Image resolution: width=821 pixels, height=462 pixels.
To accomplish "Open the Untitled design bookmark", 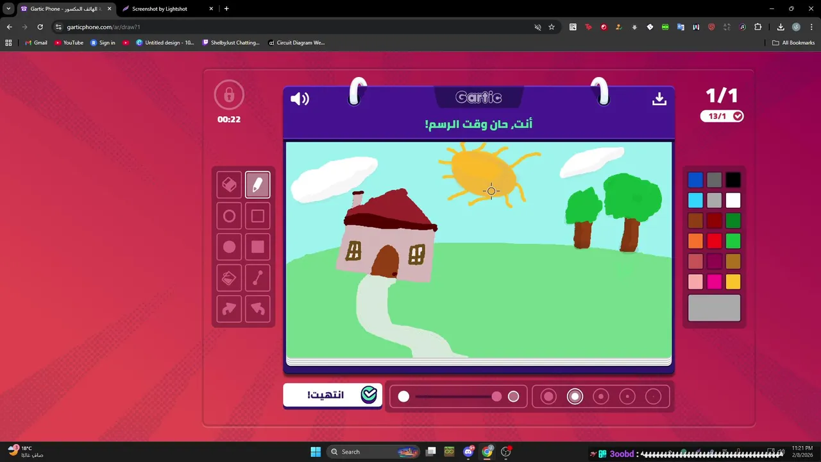I will tap(165, 42).
